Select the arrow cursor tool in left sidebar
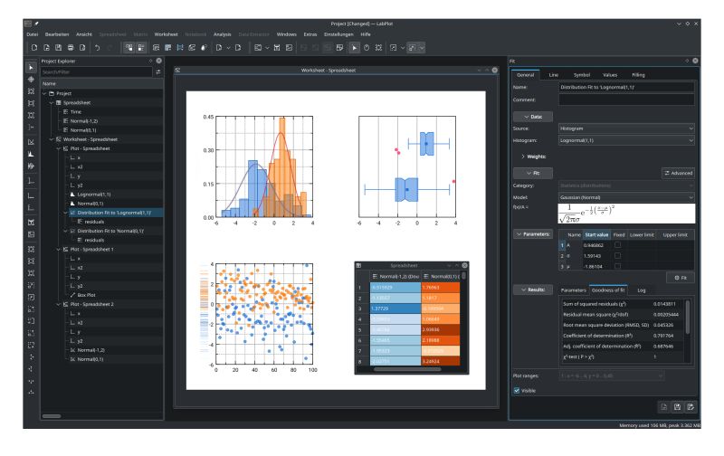 click(x=33, y=67)
